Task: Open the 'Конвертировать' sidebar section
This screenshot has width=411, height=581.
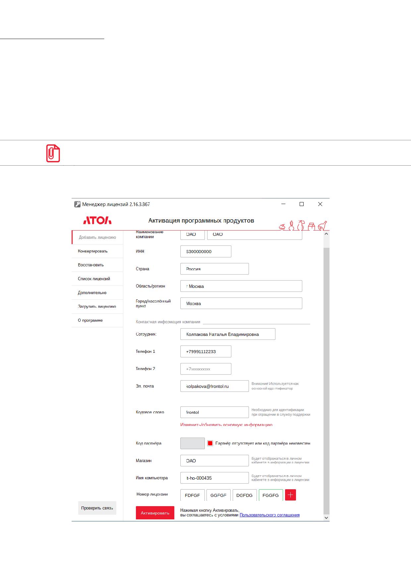Action: pos(97,251)
